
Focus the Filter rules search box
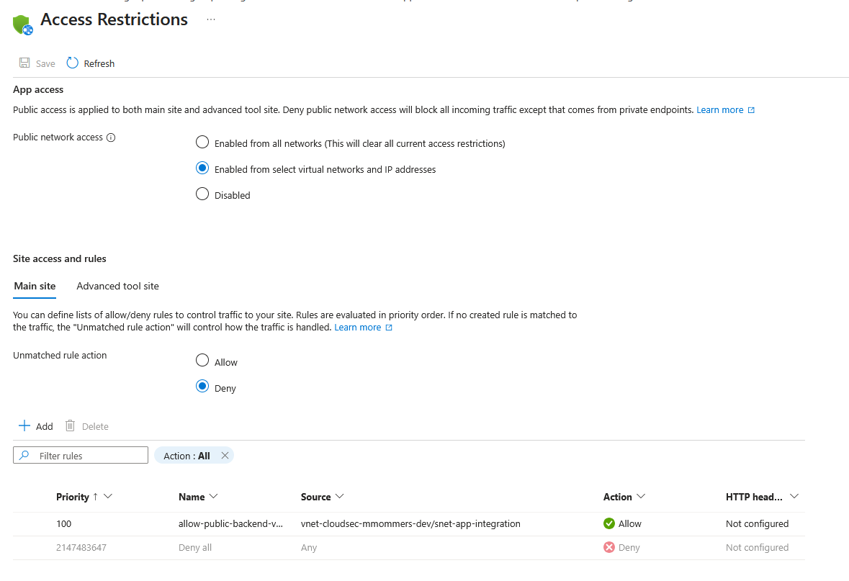pos(81,456)
